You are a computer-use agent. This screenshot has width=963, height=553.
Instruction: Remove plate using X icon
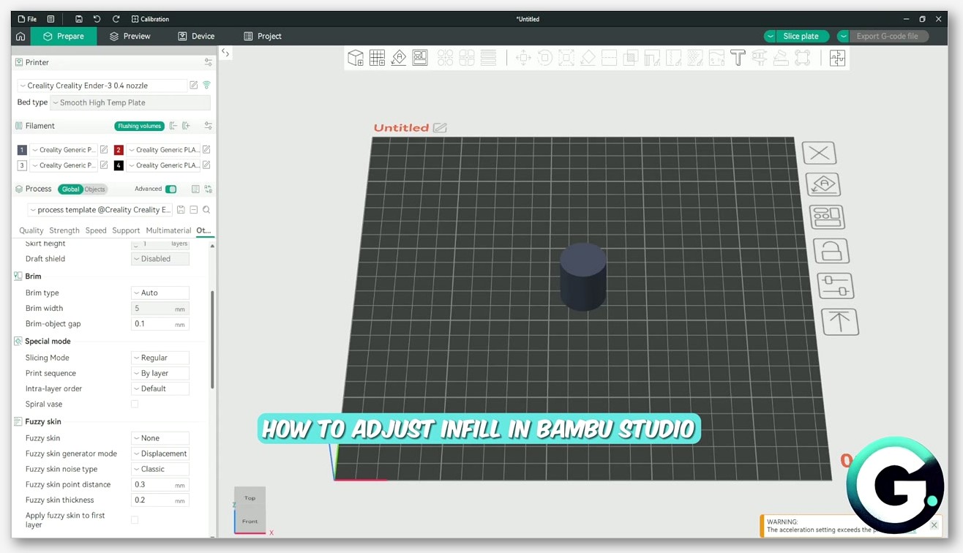click(x=819, y=153)
